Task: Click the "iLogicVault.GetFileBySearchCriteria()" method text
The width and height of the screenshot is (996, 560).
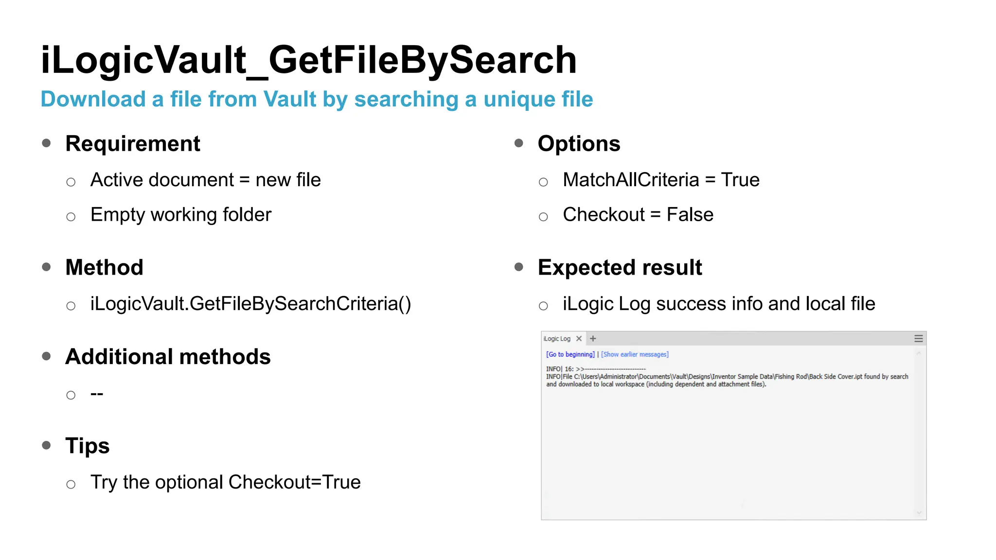Action: [250, 304]
